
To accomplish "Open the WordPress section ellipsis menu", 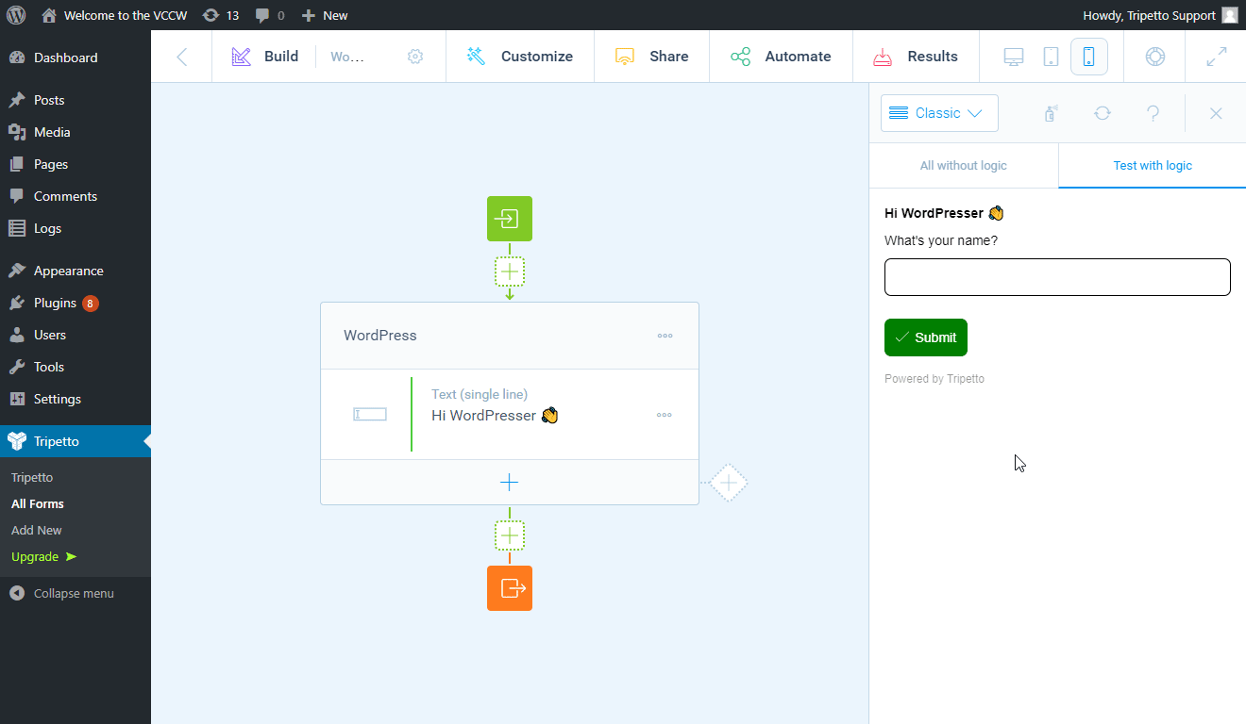I will click(x=665, y=336).
